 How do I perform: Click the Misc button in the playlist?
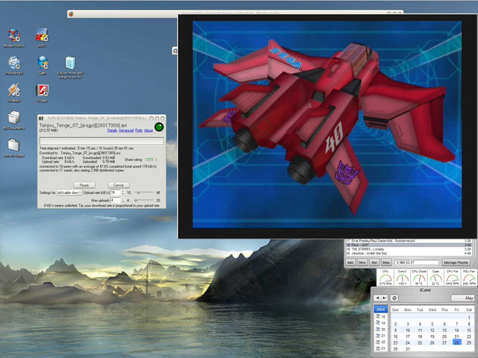385,263
